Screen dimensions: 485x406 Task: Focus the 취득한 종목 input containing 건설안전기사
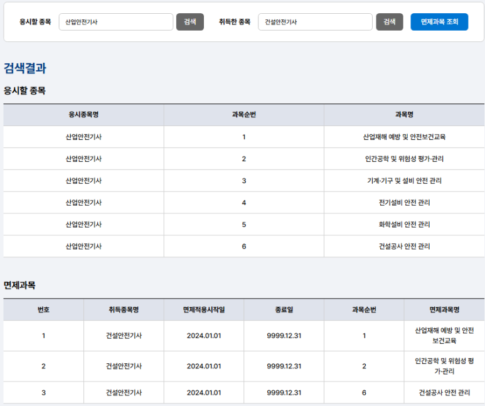click(x=315, y=22)
